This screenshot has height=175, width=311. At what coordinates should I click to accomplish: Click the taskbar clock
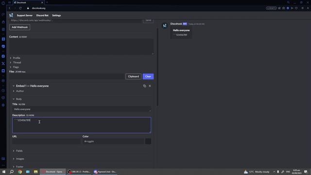(x=297, y=172)
